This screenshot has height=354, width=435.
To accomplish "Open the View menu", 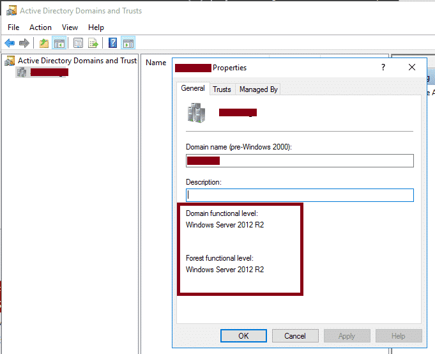I will pos(70,27).
